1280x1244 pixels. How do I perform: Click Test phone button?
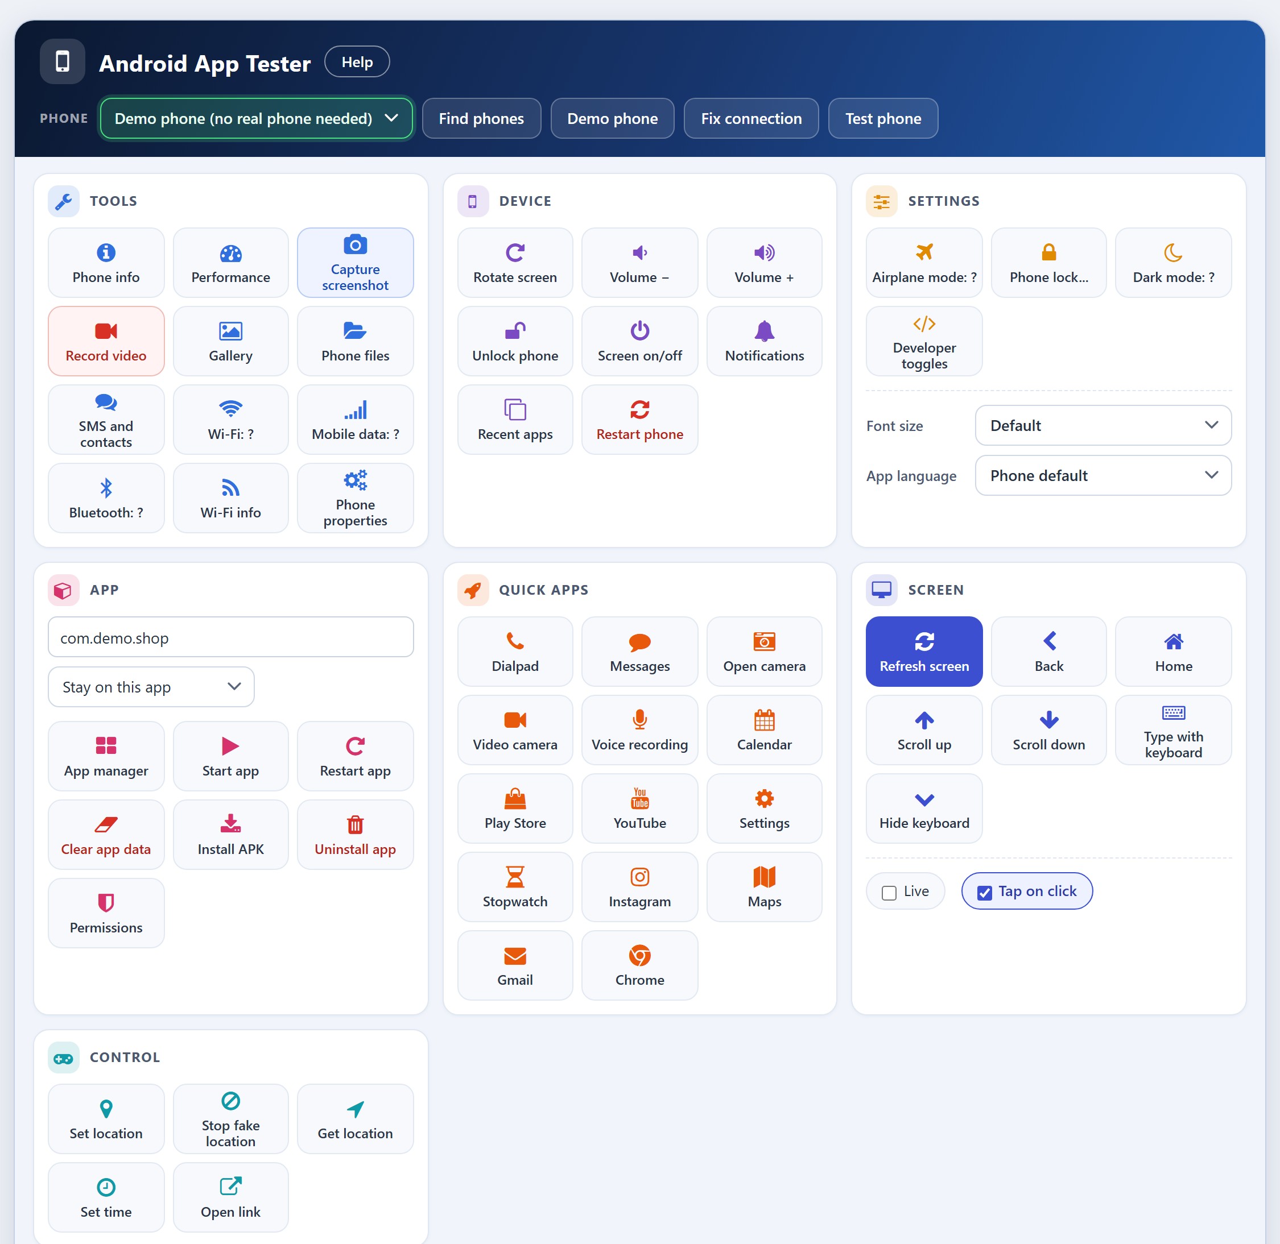pyautogui.click(x=882, y=118)
